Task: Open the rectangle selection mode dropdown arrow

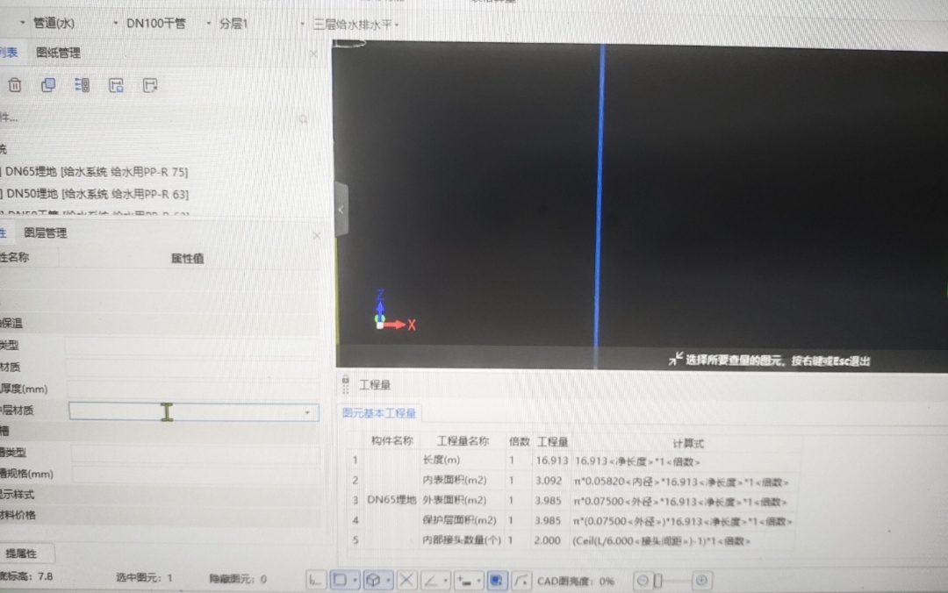Action: 355,581
